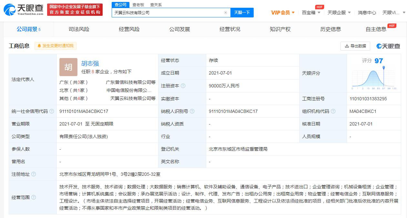Screen dimensions: 407x218
Task: Open 消息中心
Action: pyautogui.click(x=367, y=13)
